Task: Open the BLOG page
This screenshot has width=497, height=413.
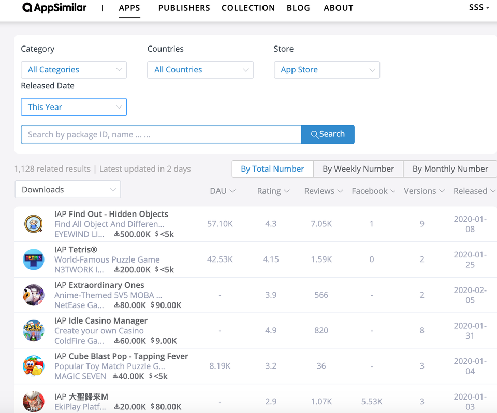Action: click(298, 8)
